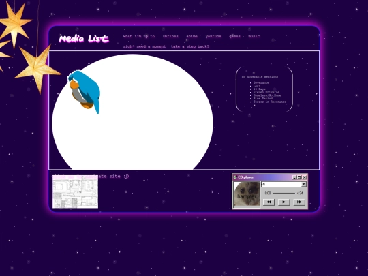368x276 pixels.
Task: Click the CD player track name field
Action: pos(281,185)
